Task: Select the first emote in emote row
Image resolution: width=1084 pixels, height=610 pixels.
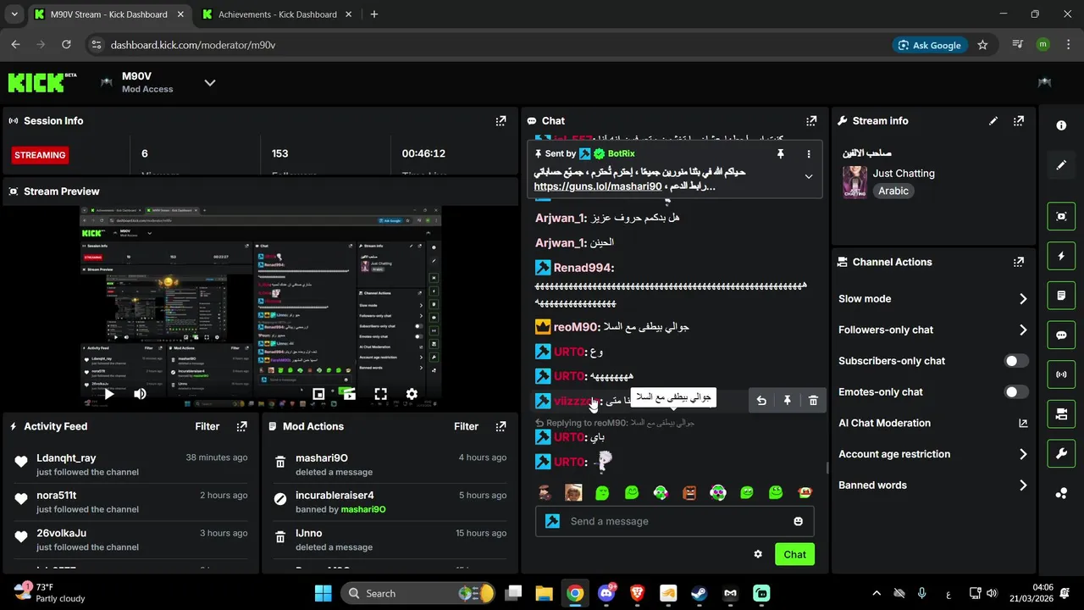Action: (x=545, y=492)
